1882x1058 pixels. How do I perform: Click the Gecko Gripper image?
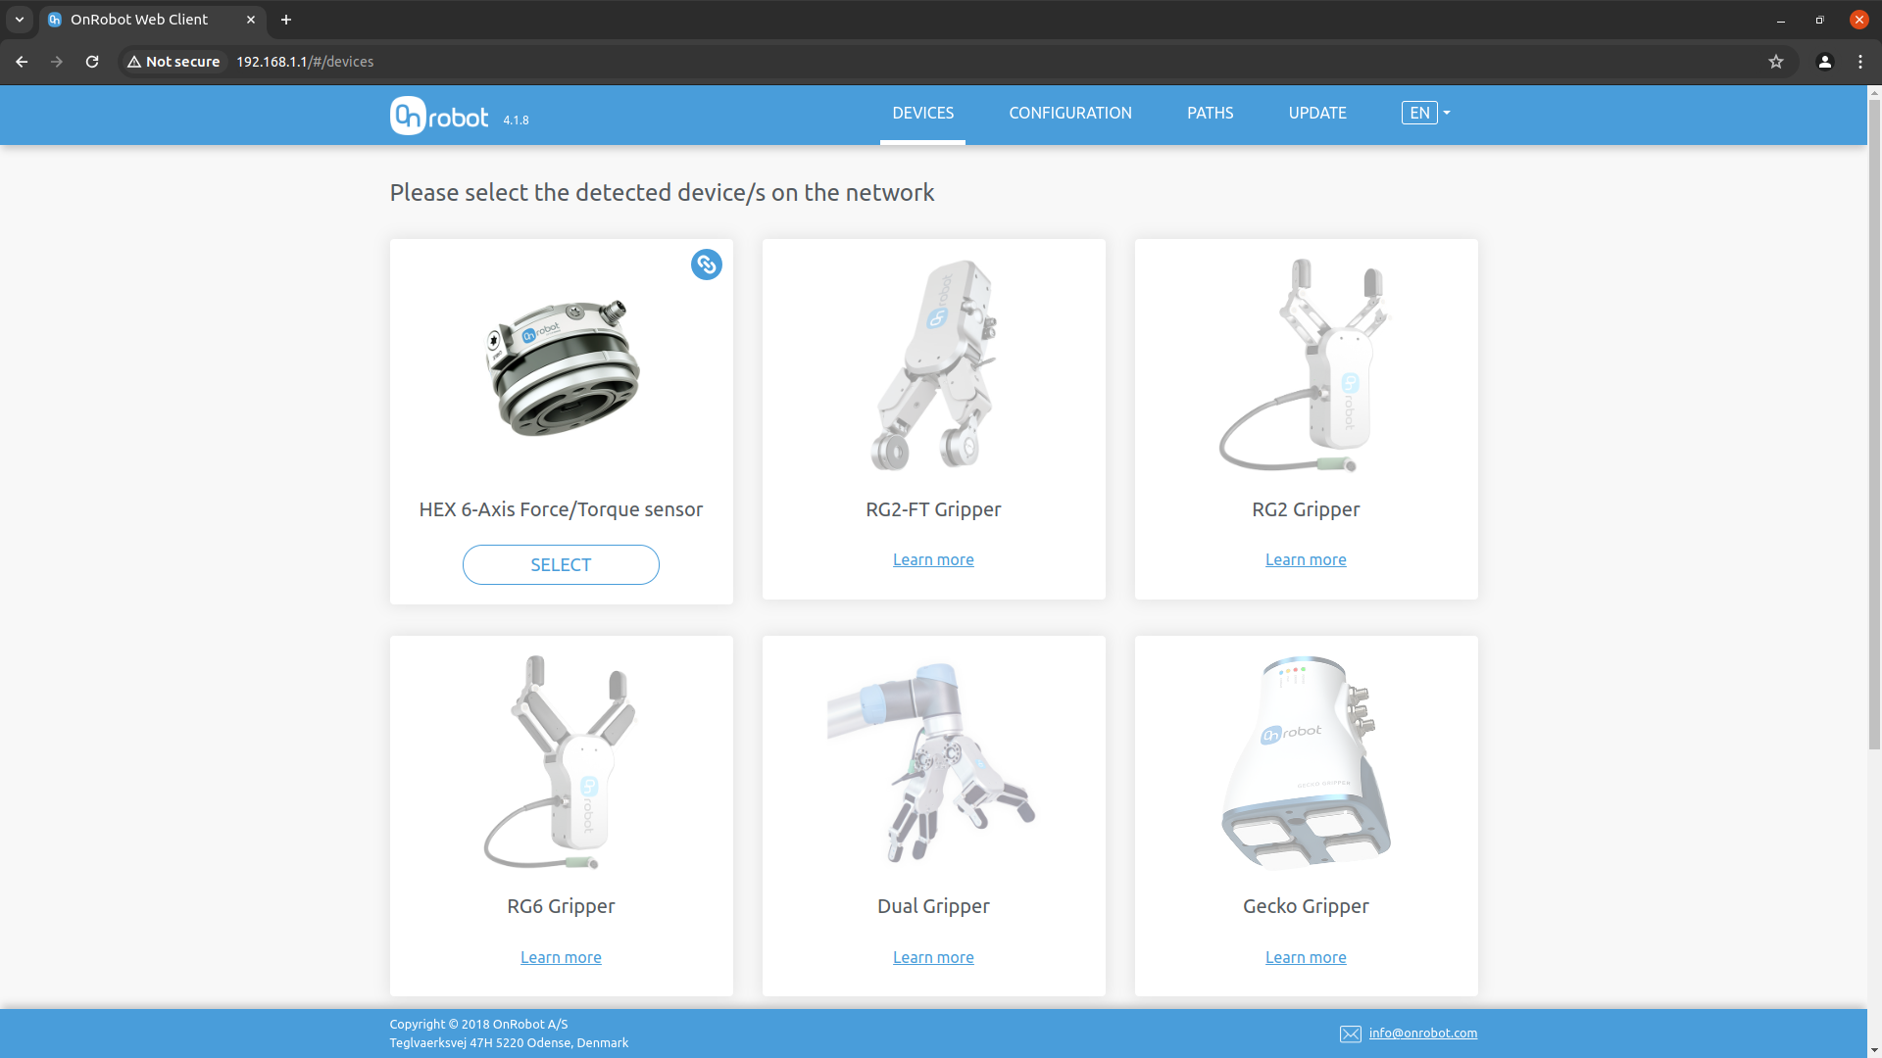1306,762
